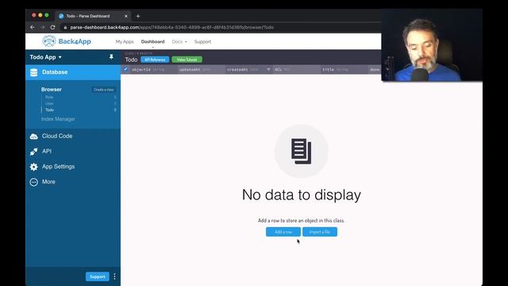Click the browser forward arrow
The image size is (508, 286).
[42, 28]
